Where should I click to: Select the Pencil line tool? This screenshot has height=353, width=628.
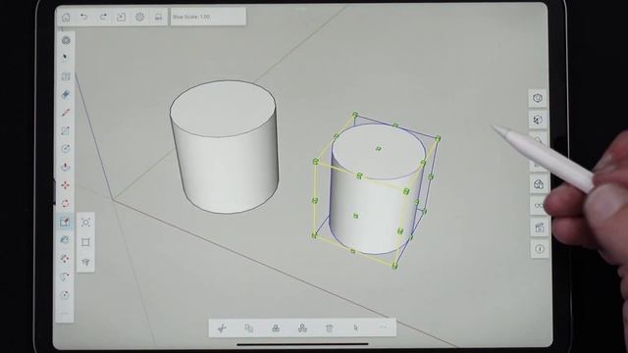tap(66, 113)
